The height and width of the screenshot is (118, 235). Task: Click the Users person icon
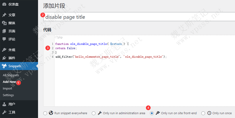click(4, 104)
